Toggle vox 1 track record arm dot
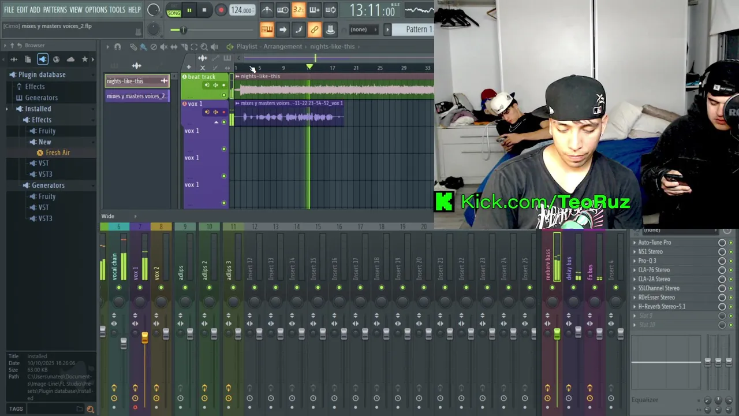Image resolution: width=739 pixels, height=416 pixels. click(x=224, y=113)
